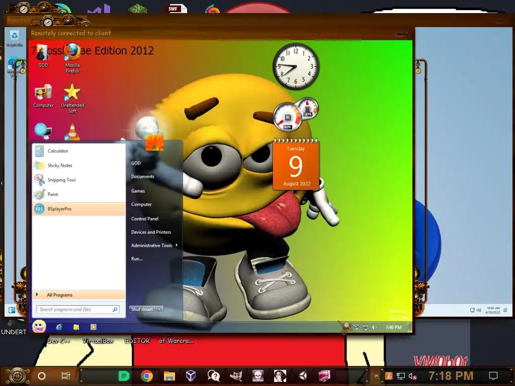
Task: Click the Search programs and files box
Action: (x=78, y=309)
